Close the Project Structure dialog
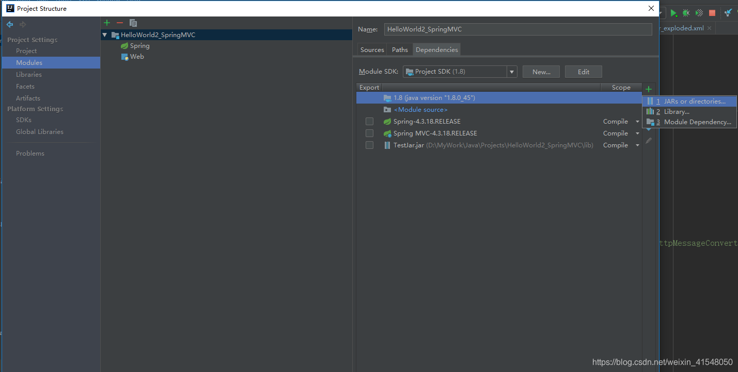The height and width of the screenshot is (372, 738). point(651,8)
